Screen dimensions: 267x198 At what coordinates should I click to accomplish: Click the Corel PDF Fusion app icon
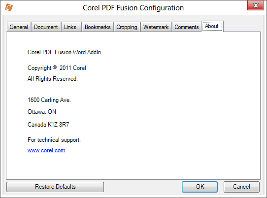click(x=9, y=7)
